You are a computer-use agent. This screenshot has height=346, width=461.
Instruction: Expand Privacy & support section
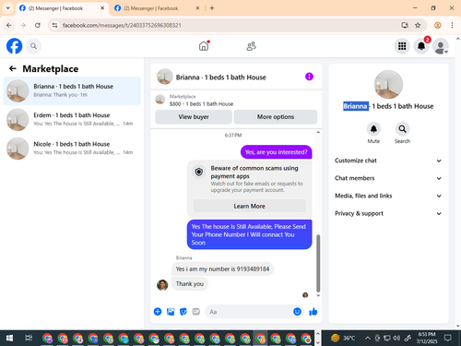pos(388,213)
